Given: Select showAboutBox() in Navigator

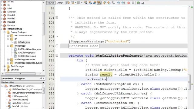Looking at the screenshot, I should click(20, 100).
